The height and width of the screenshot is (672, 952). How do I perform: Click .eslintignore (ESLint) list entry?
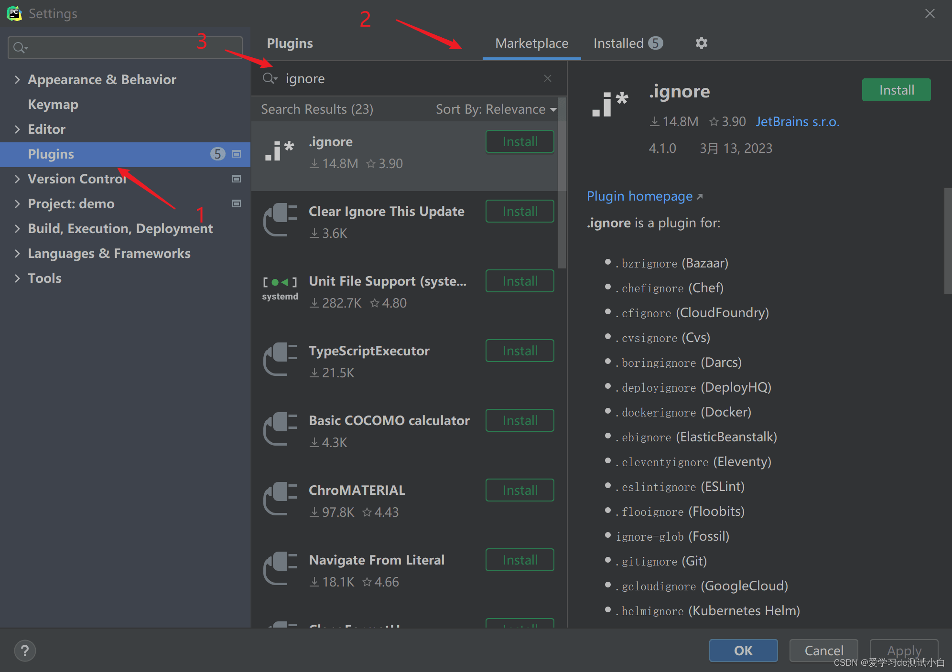pyautogui.click(x=680, y=487)
